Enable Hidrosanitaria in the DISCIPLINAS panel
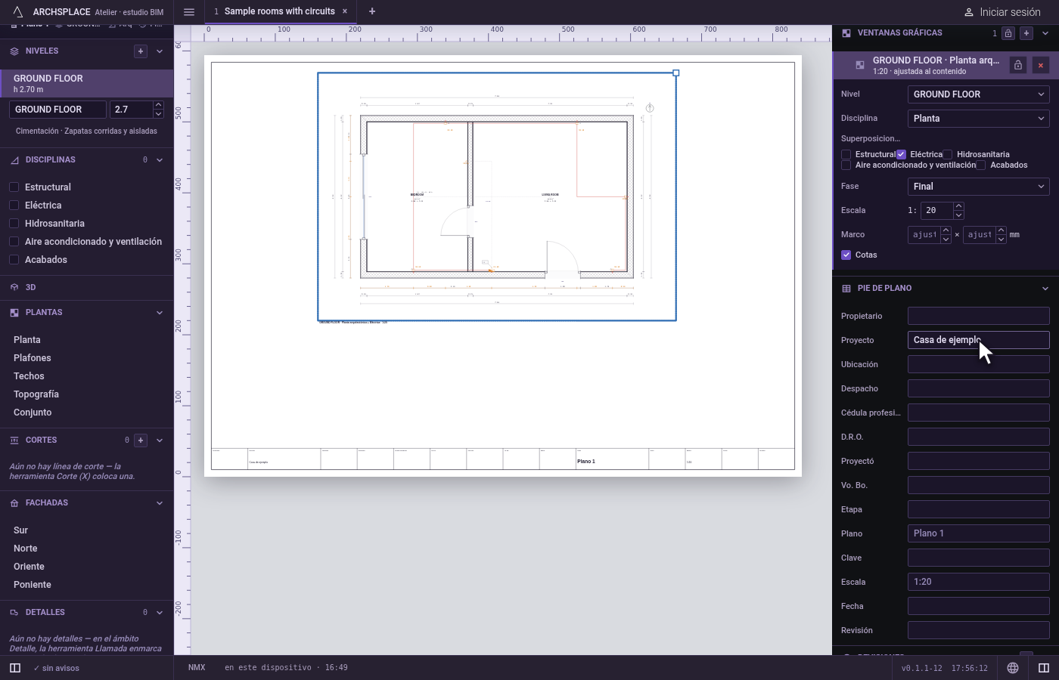The width and height of the screenshot is (1059, 680). pyautogui.click(x=14, y=224)
